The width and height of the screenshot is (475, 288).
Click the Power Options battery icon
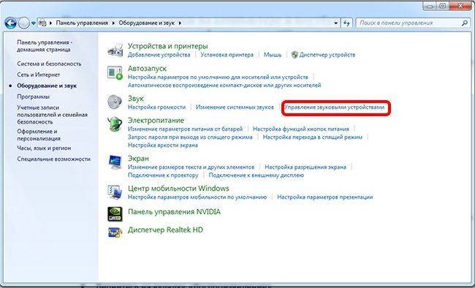115,124
